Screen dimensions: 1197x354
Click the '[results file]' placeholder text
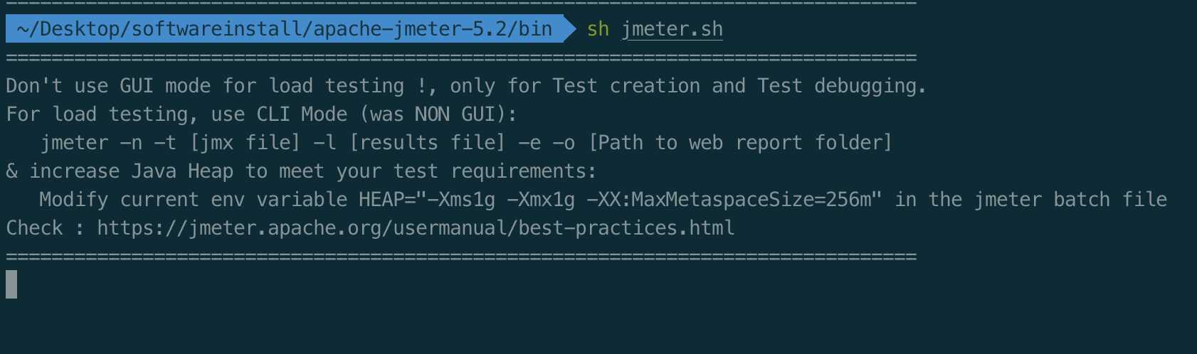pyautogui.click(x=427, y=143)
